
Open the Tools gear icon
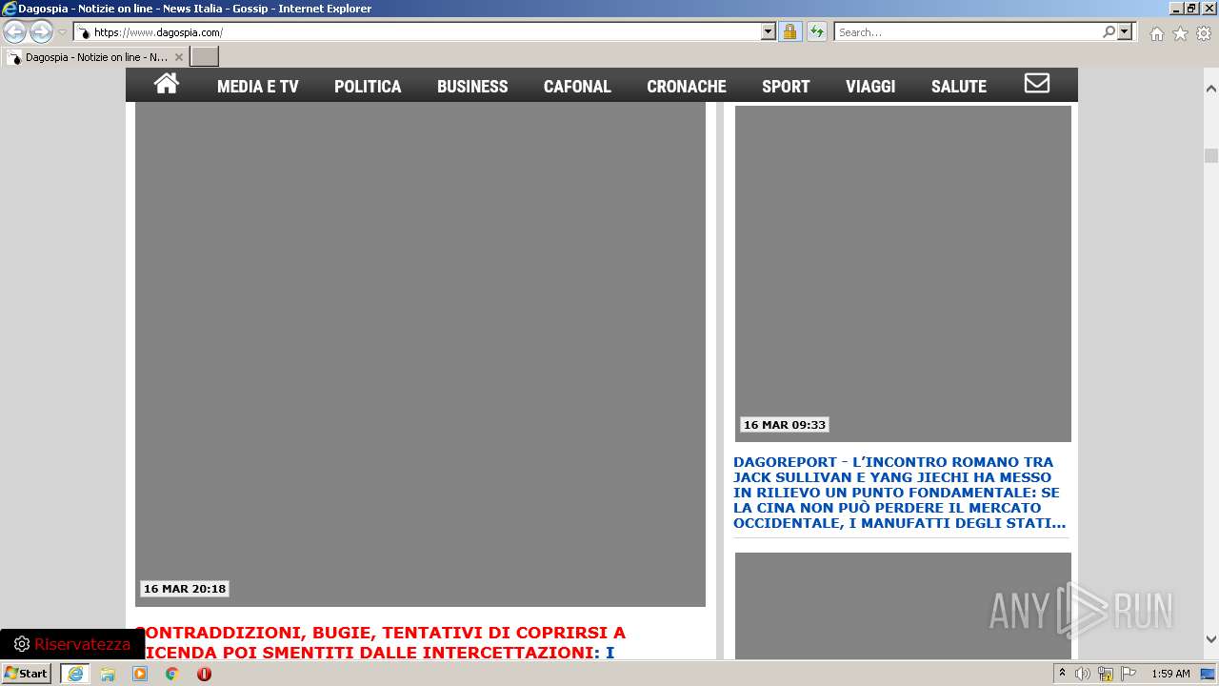tap(1204, 33)
